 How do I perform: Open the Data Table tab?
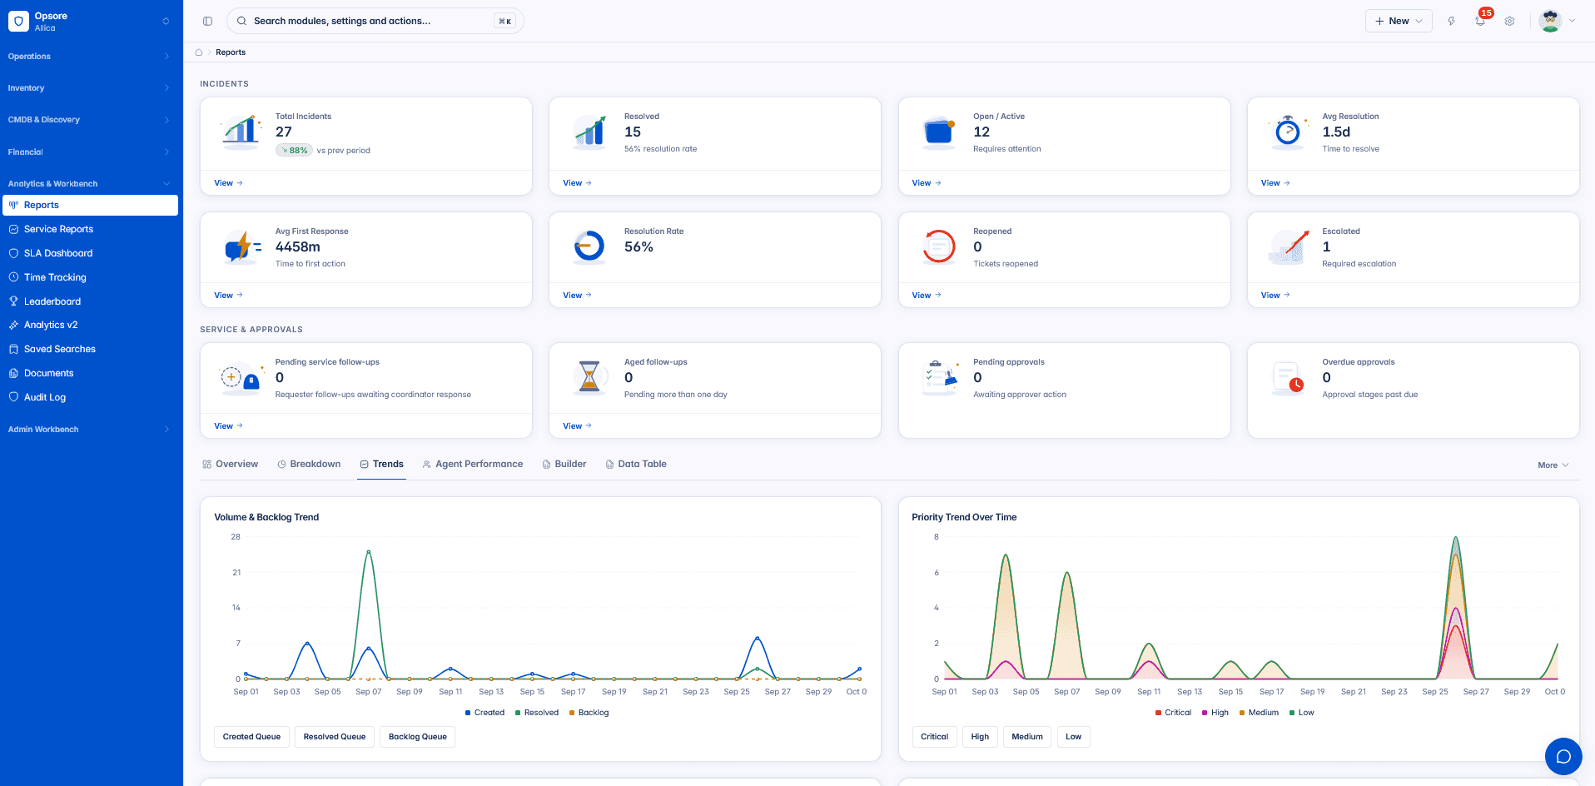[636, 465]
